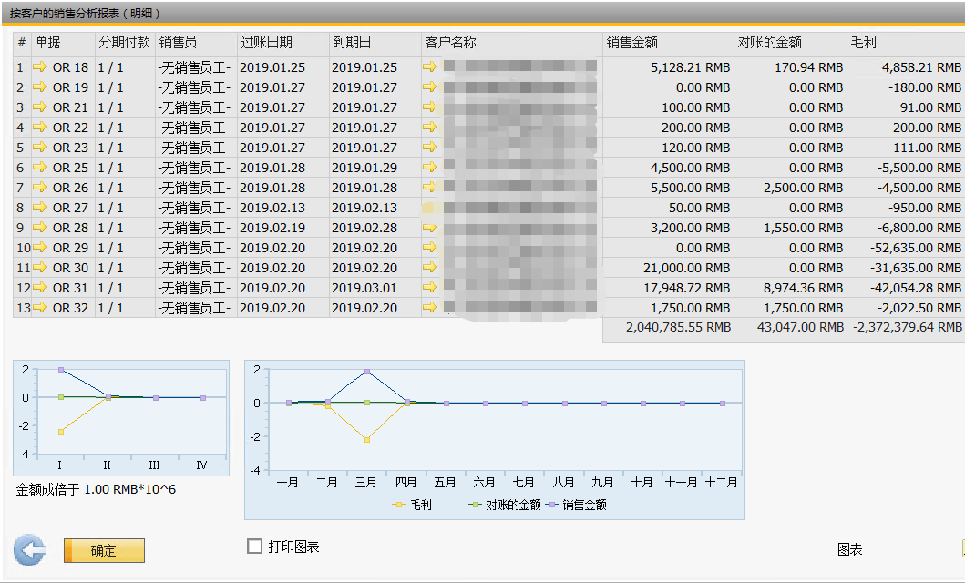Select the 客户名称 column header
This screenshot has width=965, height=583.
click(x=512, y=43)
